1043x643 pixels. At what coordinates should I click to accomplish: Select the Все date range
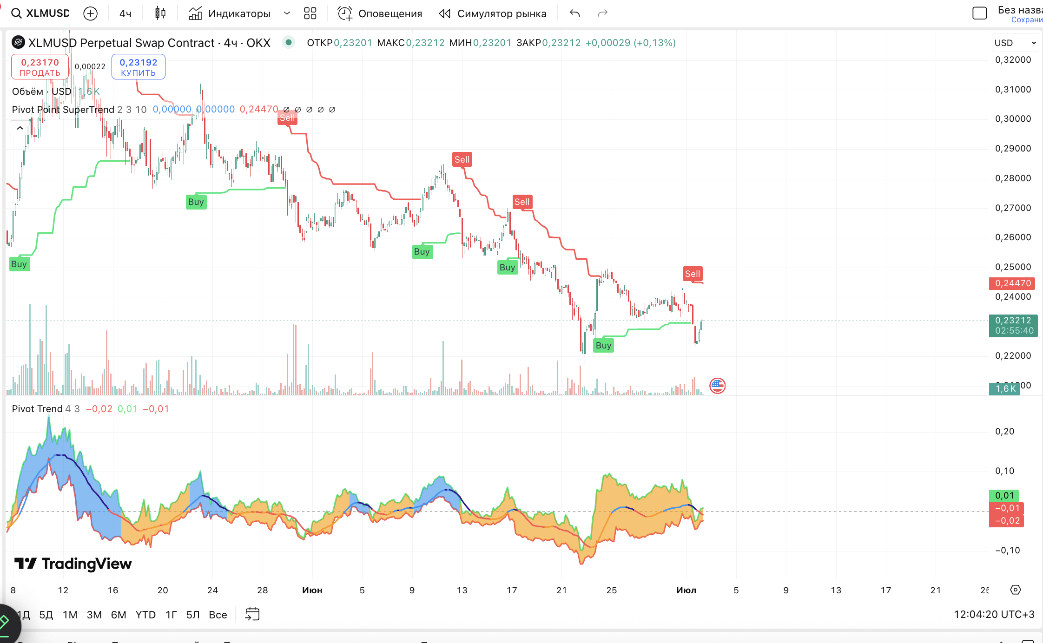click(x=218, y=615)
